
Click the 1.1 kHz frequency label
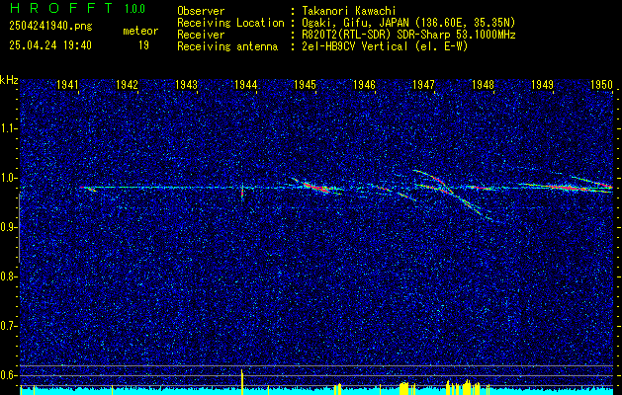(x=8, y=128)
